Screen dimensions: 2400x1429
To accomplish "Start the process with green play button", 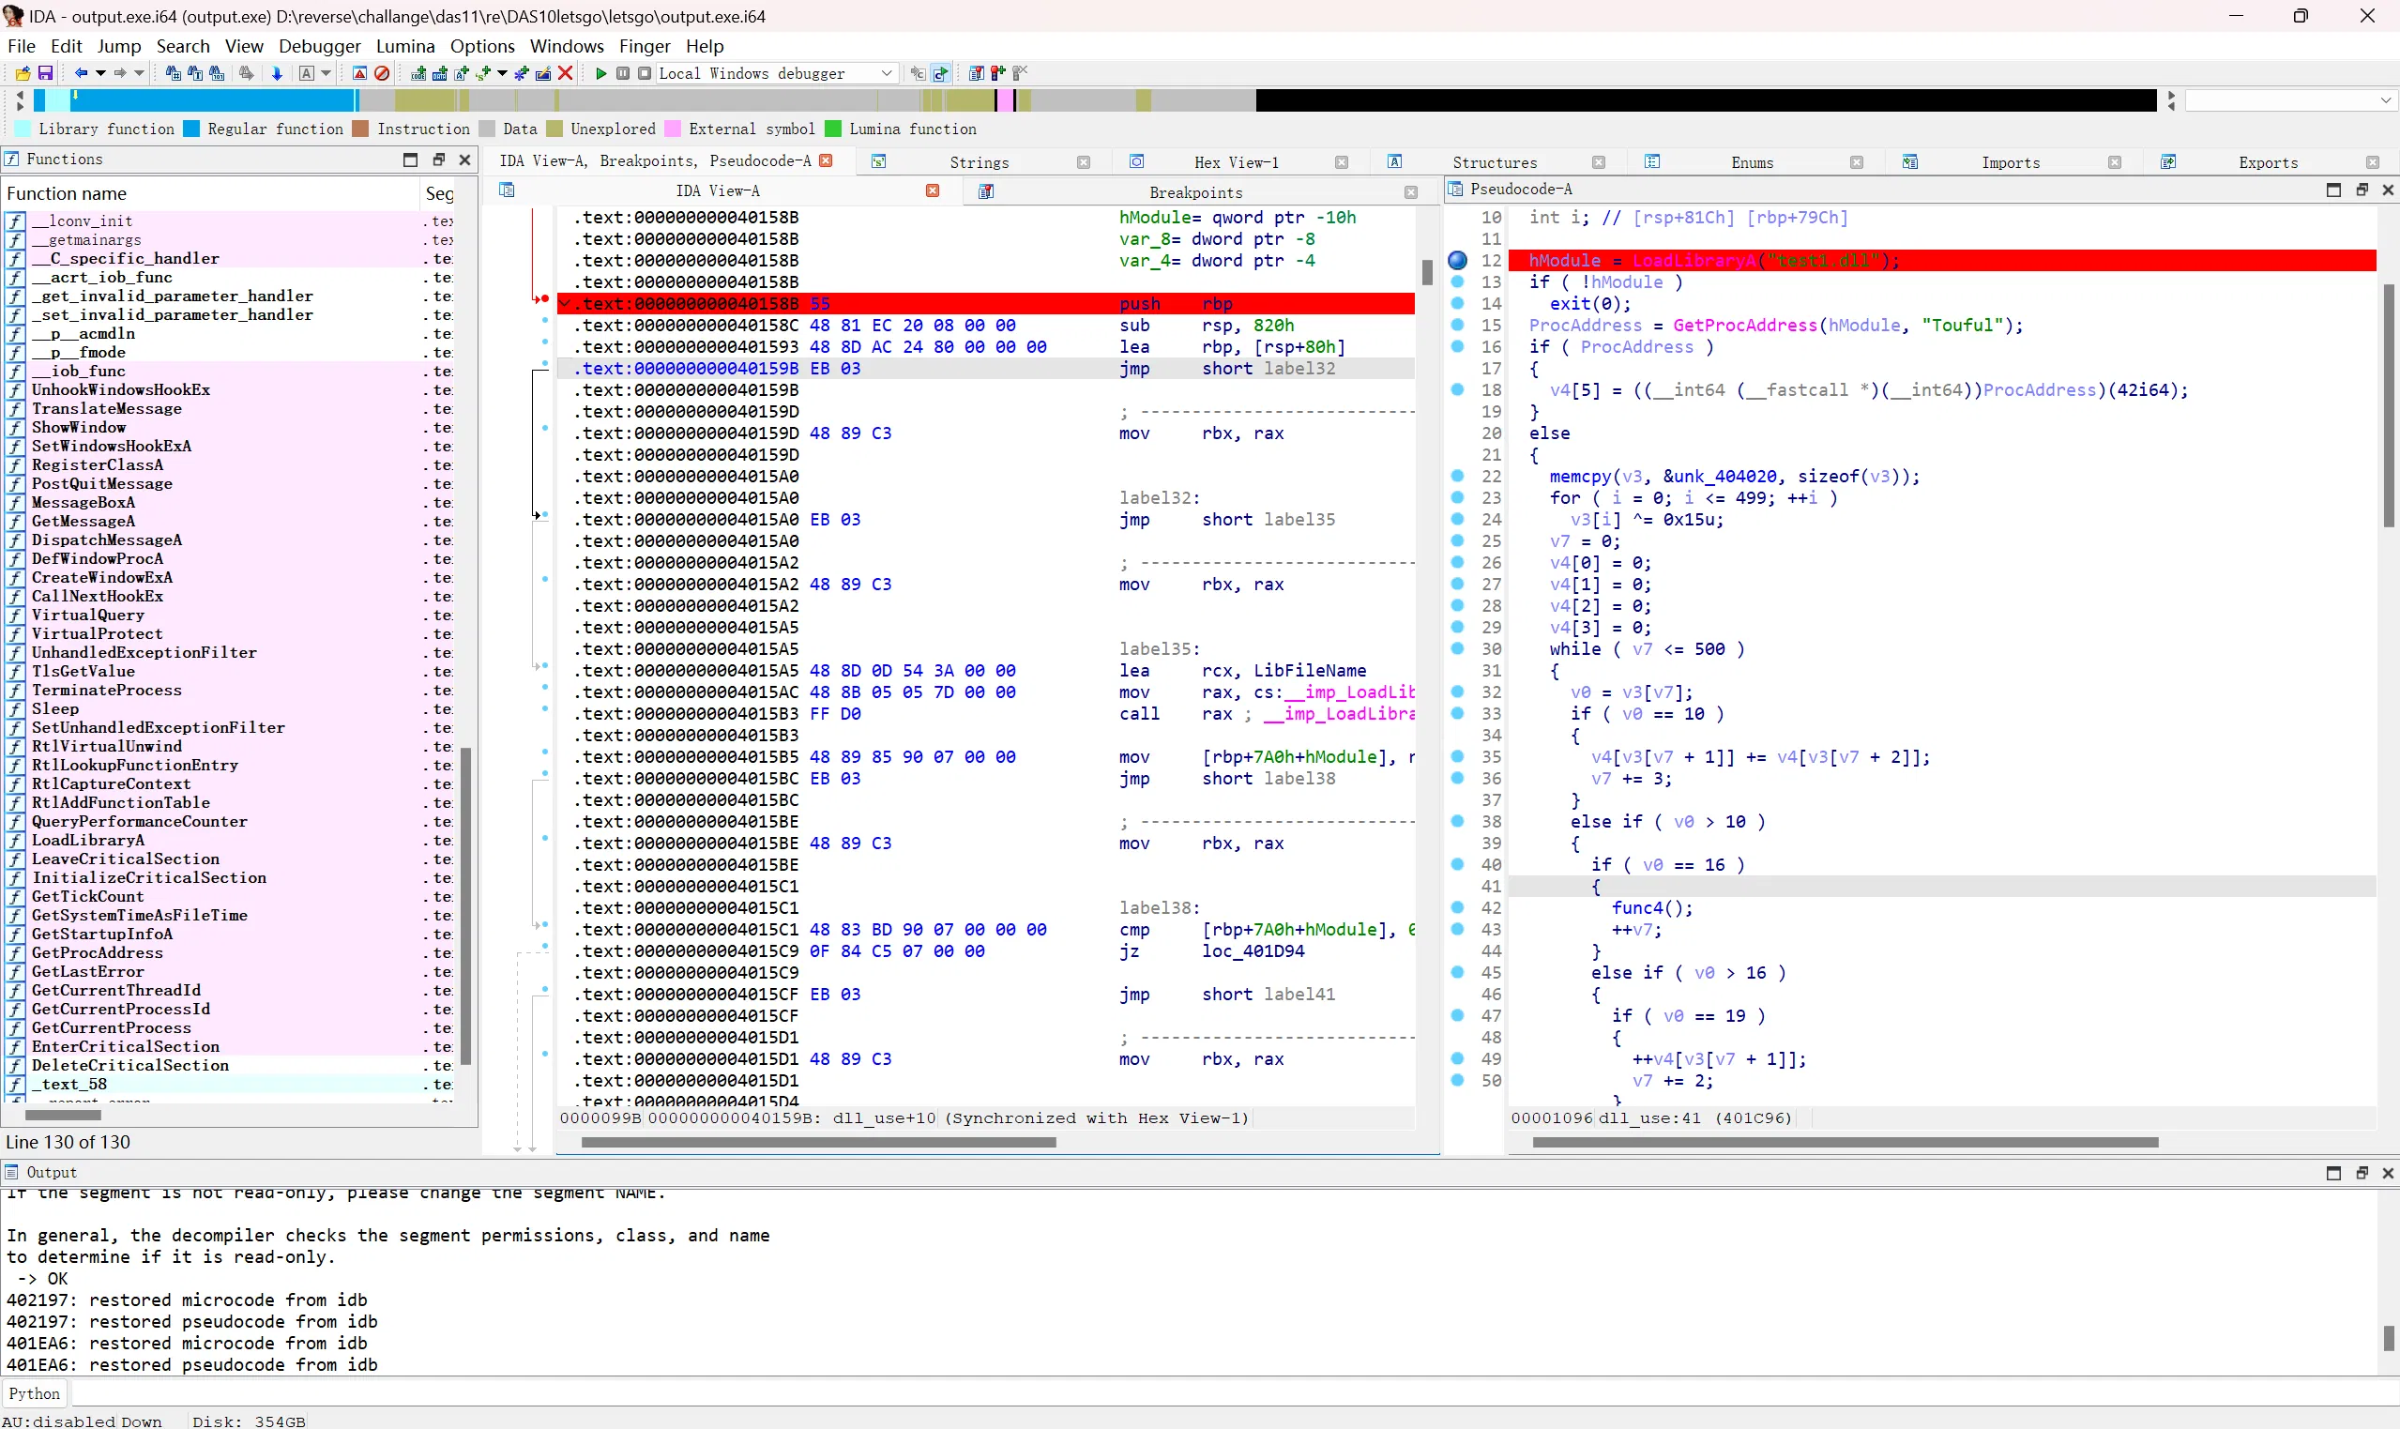I will 600,73.
